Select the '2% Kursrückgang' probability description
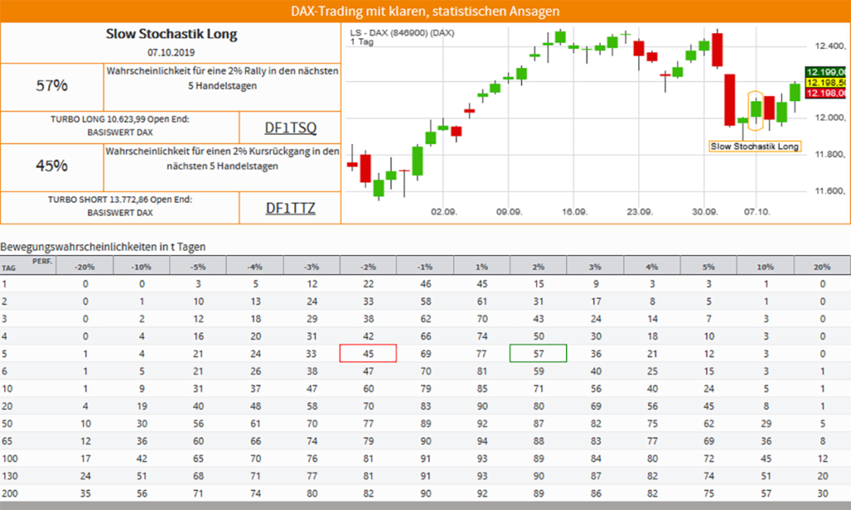The width and height of the screenshot is (851, 510). (x=222, y=159)
